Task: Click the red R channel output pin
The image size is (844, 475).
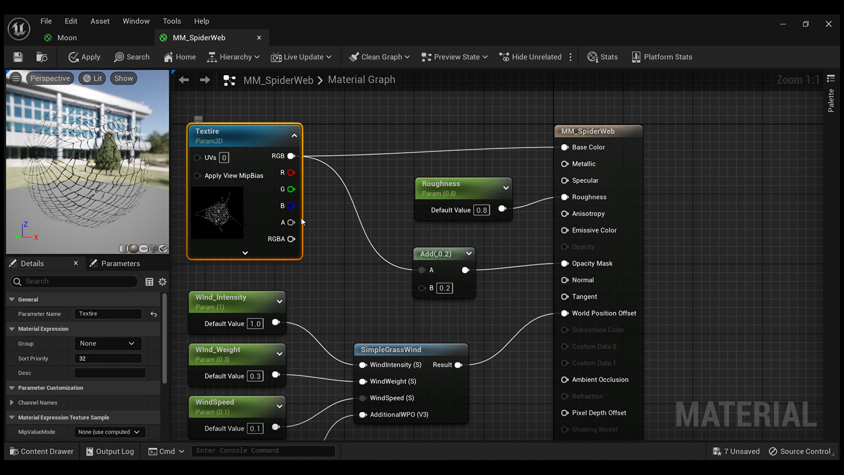Action: (x=291, y=173)
